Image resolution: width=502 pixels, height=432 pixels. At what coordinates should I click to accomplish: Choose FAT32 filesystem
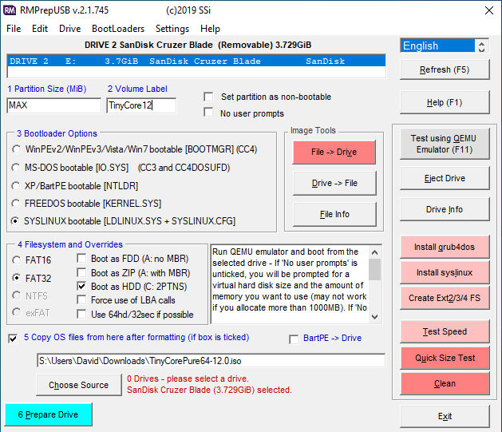pos(16,278)
